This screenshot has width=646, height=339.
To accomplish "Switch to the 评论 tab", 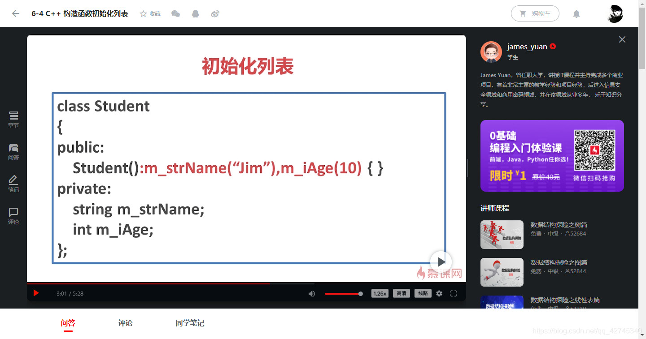I will [x=125, y=323].
